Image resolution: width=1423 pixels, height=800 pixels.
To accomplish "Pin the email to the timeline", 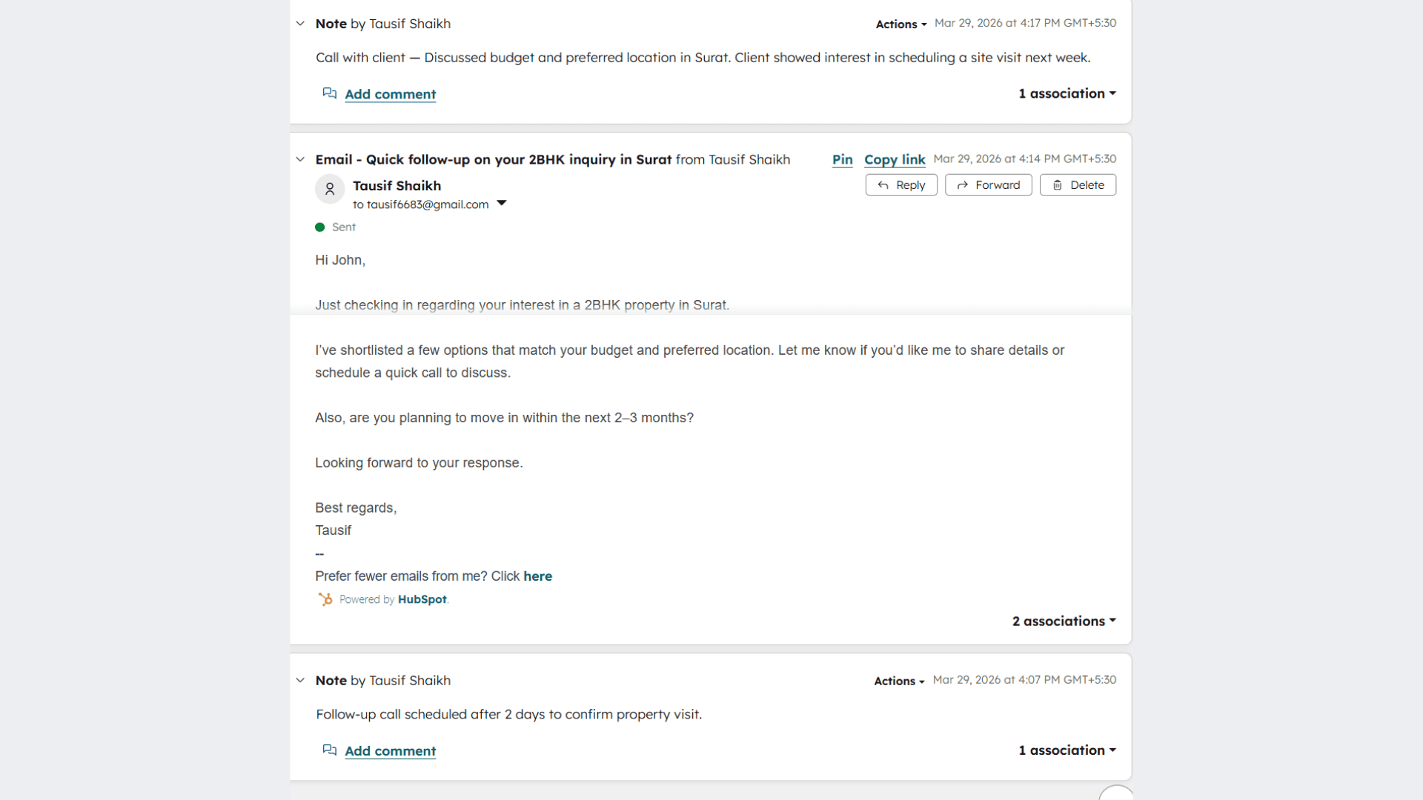I will point(842,159).
